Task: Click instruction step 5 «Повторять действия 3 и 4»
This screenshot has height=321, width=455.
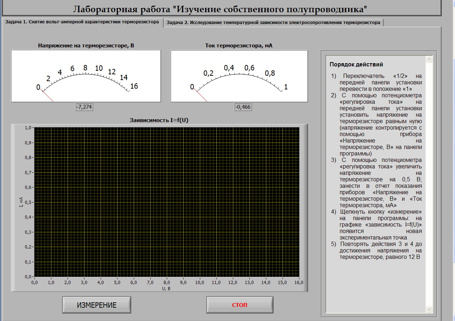Action: pyautogui.click(x=376, y=251)
